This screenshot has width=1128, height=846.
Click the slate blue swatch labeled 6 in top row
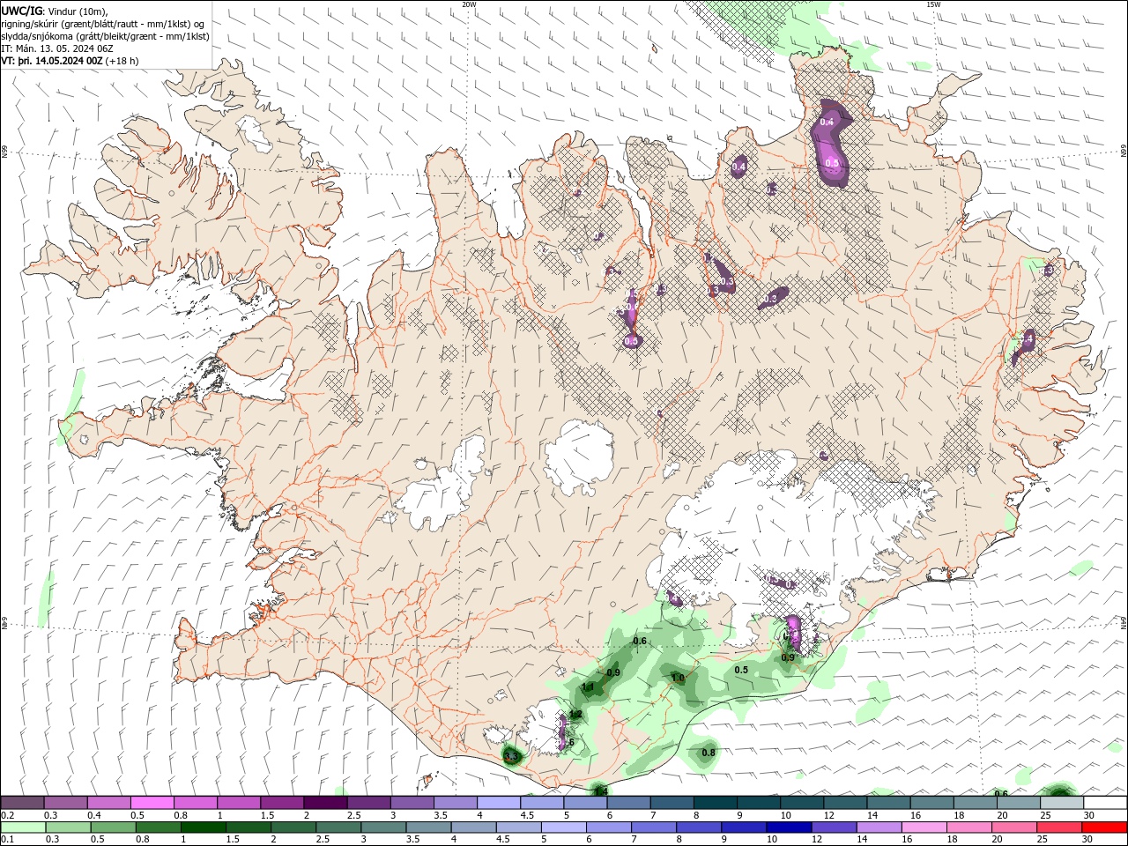[x=629, y=803]
